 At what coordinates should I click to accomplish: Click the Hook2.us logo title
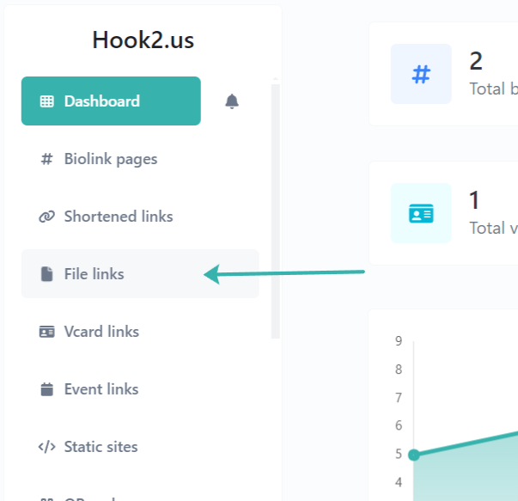(143, 40)
